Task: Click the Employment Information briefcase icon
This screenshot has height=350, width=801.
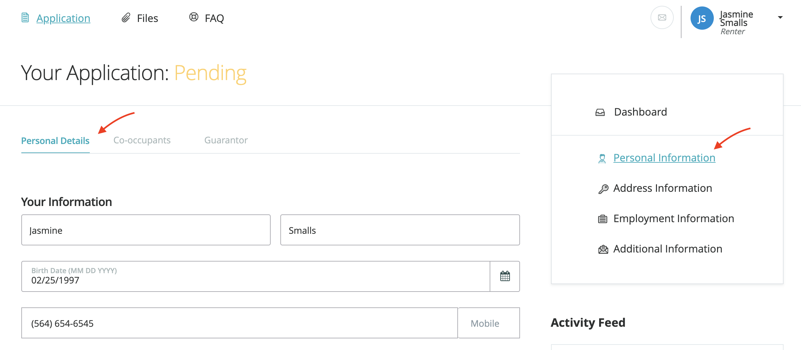Action: click(603, 219)
